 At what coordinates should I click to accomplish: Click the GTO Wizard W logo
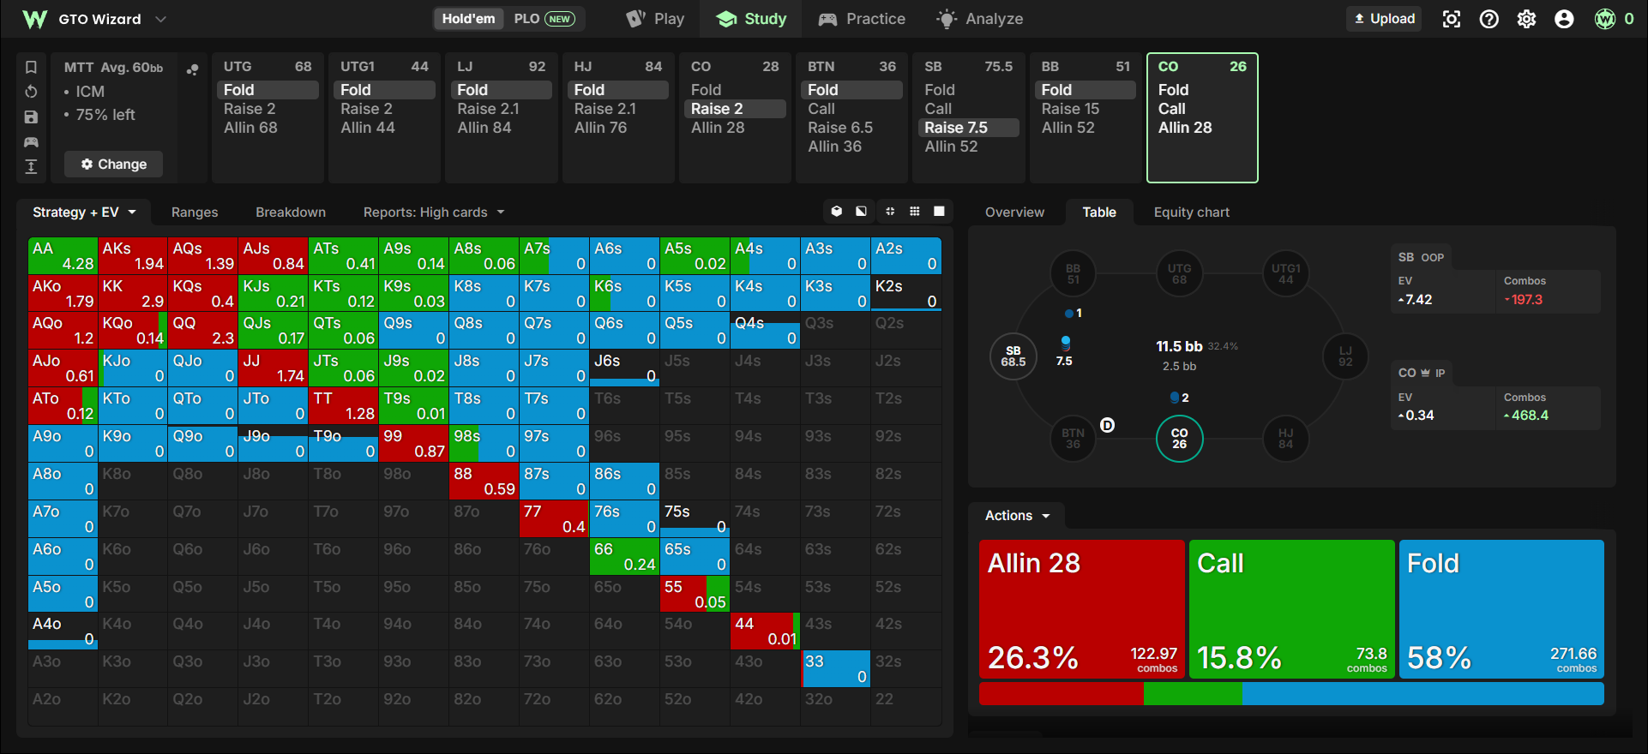35,19
